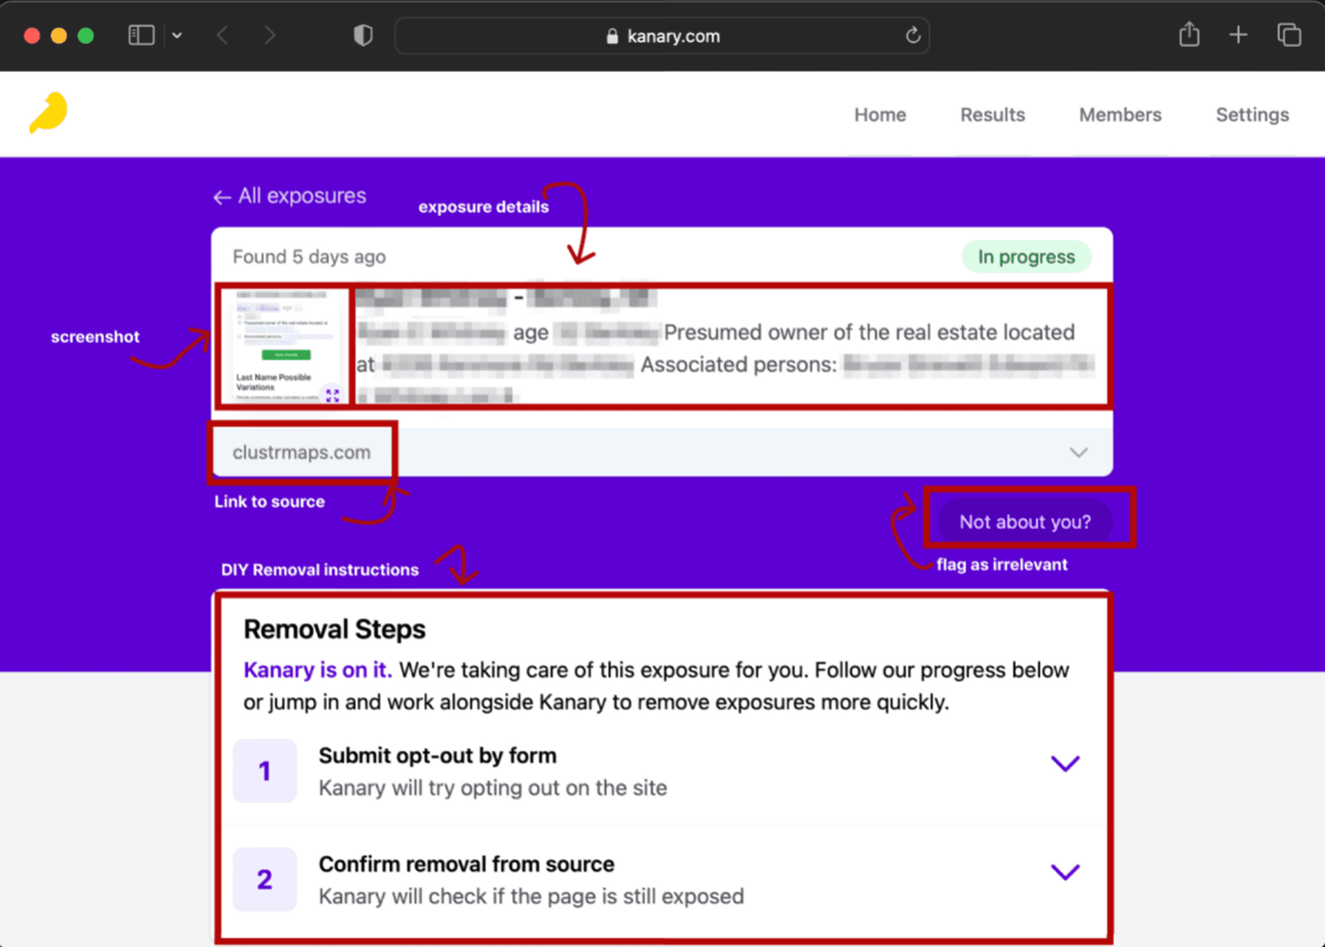Open the Safari privacy shield icon
This screenshot has height=947, width=1325.
coord(363,35)
